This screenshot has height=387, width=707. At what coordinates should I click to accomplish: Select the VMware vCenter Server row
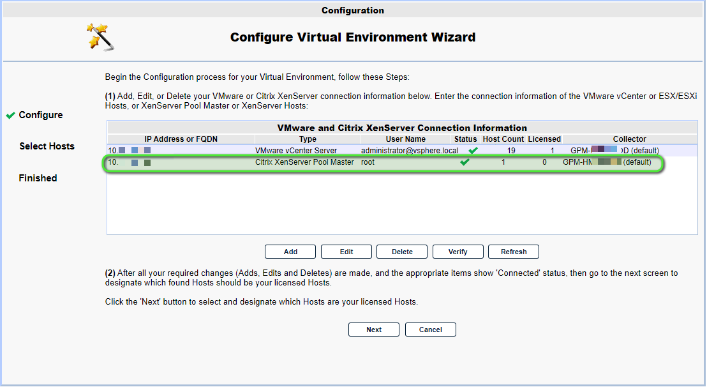402,151
